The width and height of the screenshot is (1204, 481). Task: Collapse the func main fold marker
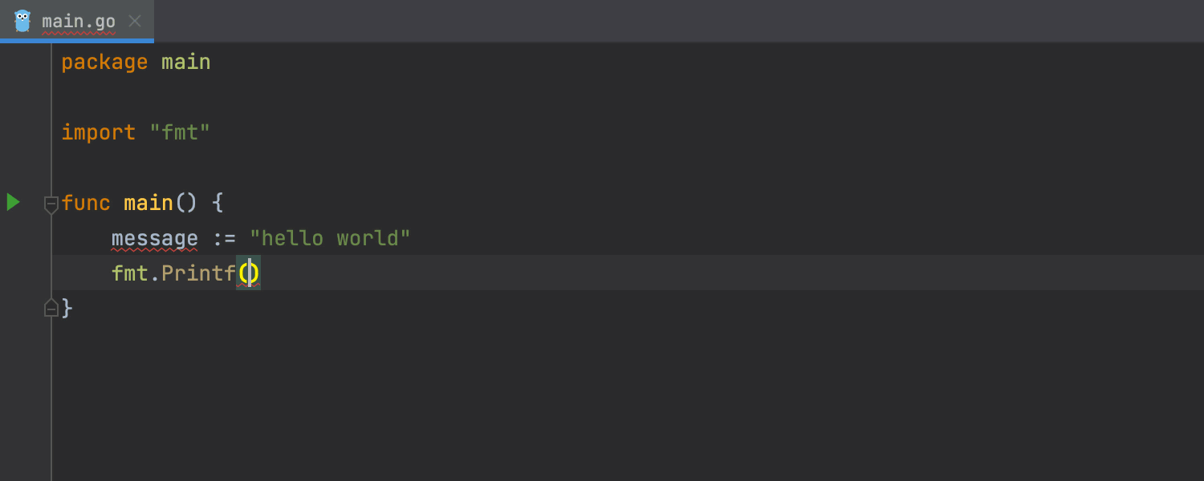51,204
